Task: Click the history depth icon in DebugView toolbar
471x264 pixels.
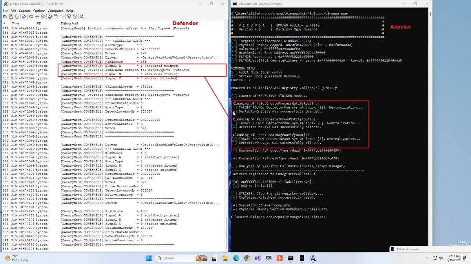Action: 75,17
